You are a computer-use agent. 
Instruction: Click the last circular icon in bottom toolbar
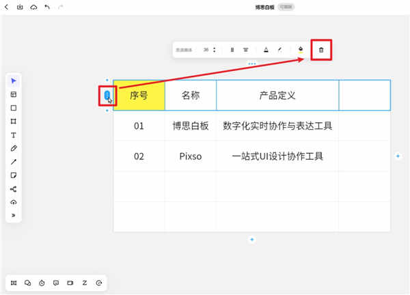pos(99,283)
